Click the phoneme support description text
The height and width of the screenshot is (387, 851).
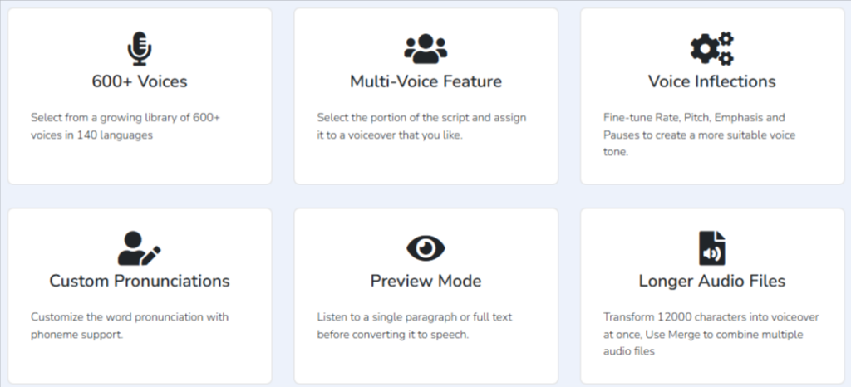point(130,326)
